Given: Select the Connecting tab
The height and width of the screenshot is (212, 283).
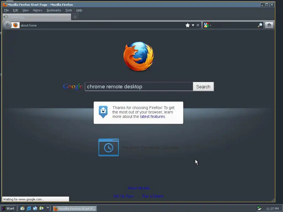Looking at the screenshot, I should (37, 17).
